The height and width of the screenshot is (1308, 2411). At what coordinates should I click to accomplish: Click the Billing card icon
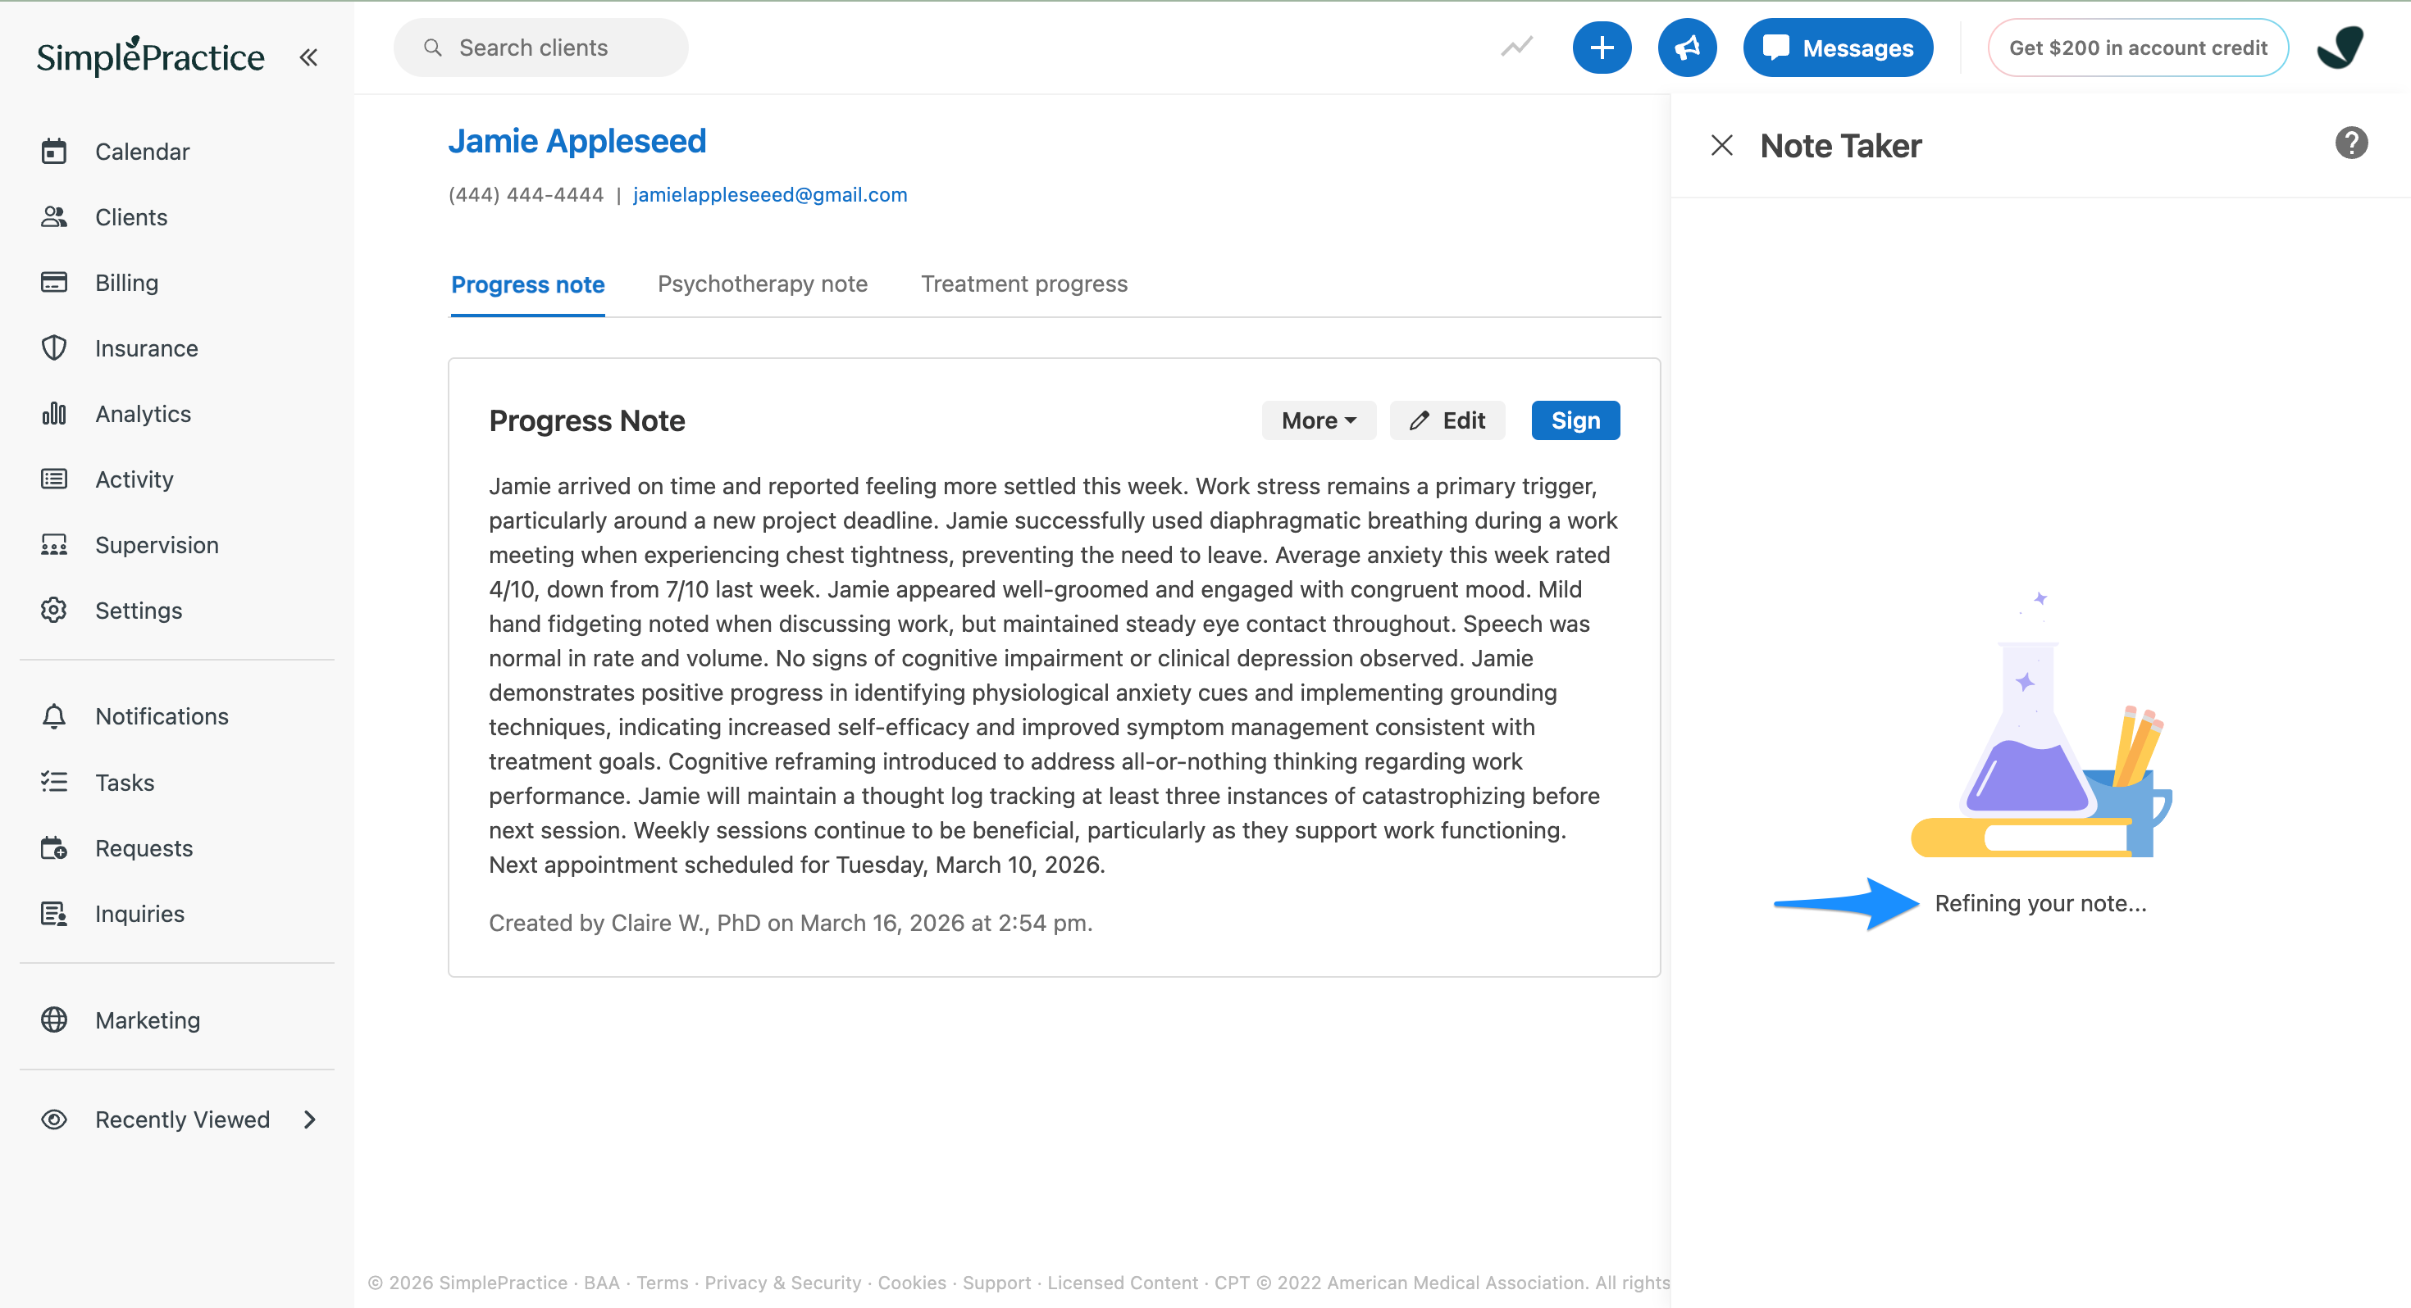54,282
